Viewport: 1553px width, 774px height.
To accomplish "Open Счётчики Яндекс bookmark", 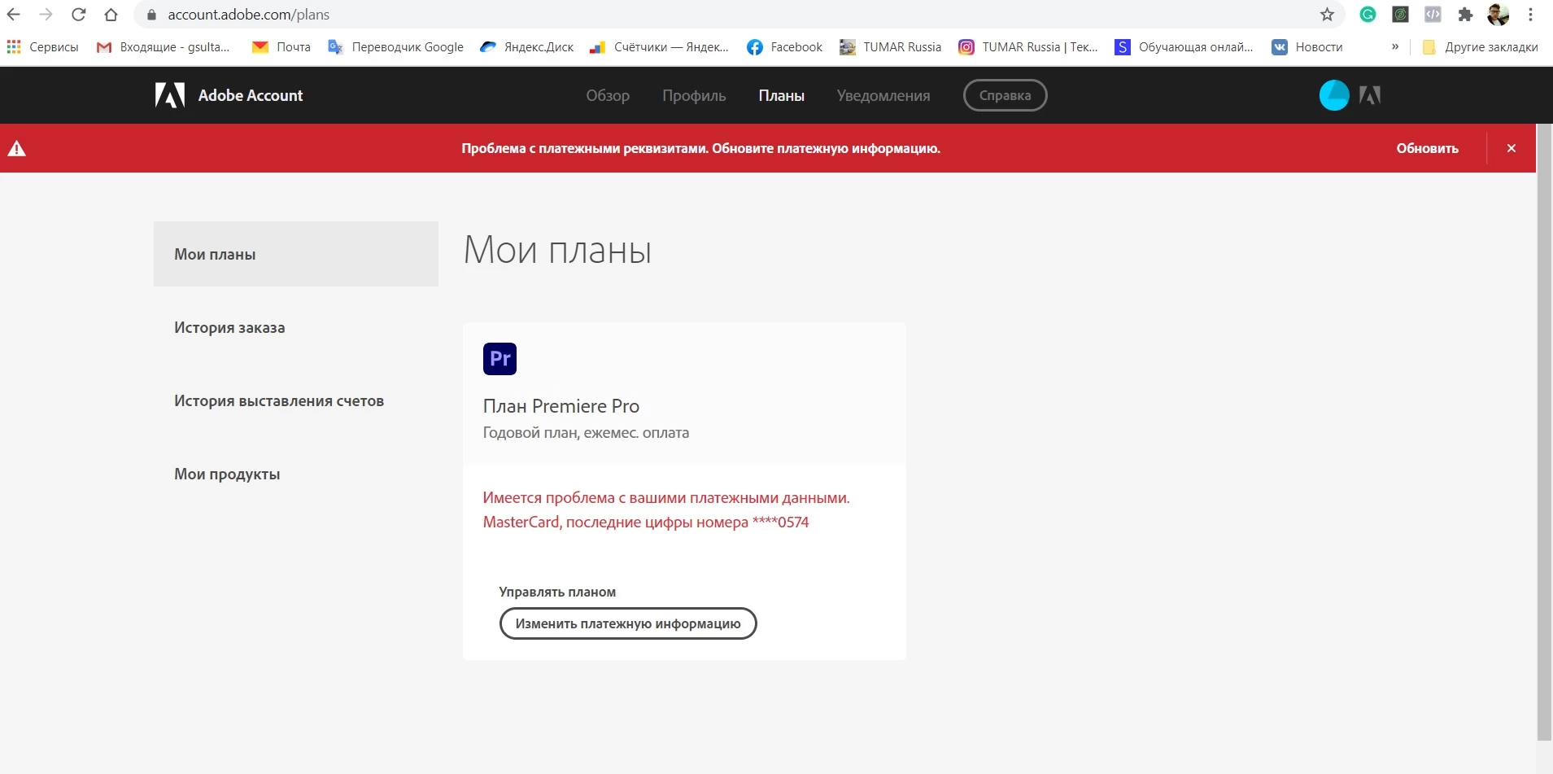I will [660, 47].
